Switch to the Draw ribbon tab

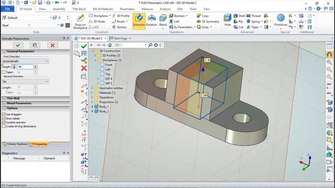[x=42, y=9]
